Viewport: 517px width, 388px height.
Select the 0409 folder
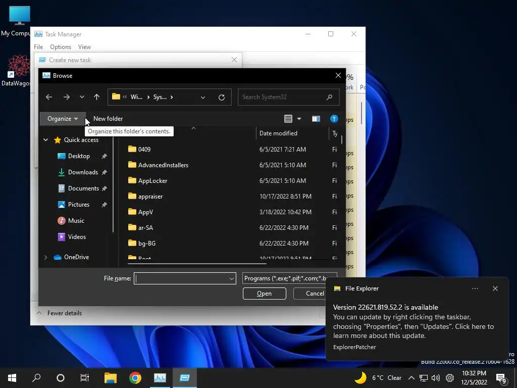click(144, 149)
